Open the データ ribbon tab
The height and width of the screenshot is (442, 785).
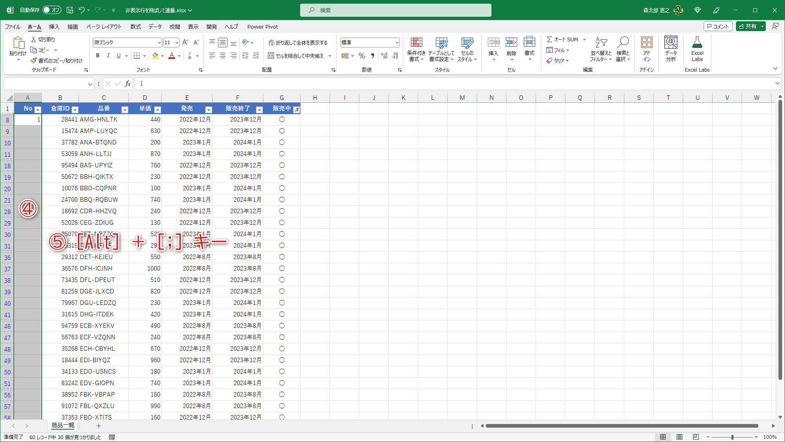(x=155, y=27)
